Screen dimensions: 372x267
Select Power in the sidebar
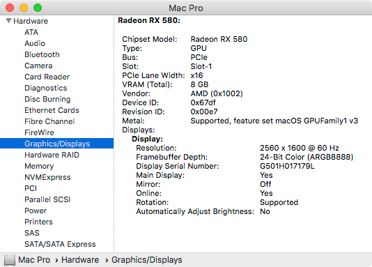36,211
